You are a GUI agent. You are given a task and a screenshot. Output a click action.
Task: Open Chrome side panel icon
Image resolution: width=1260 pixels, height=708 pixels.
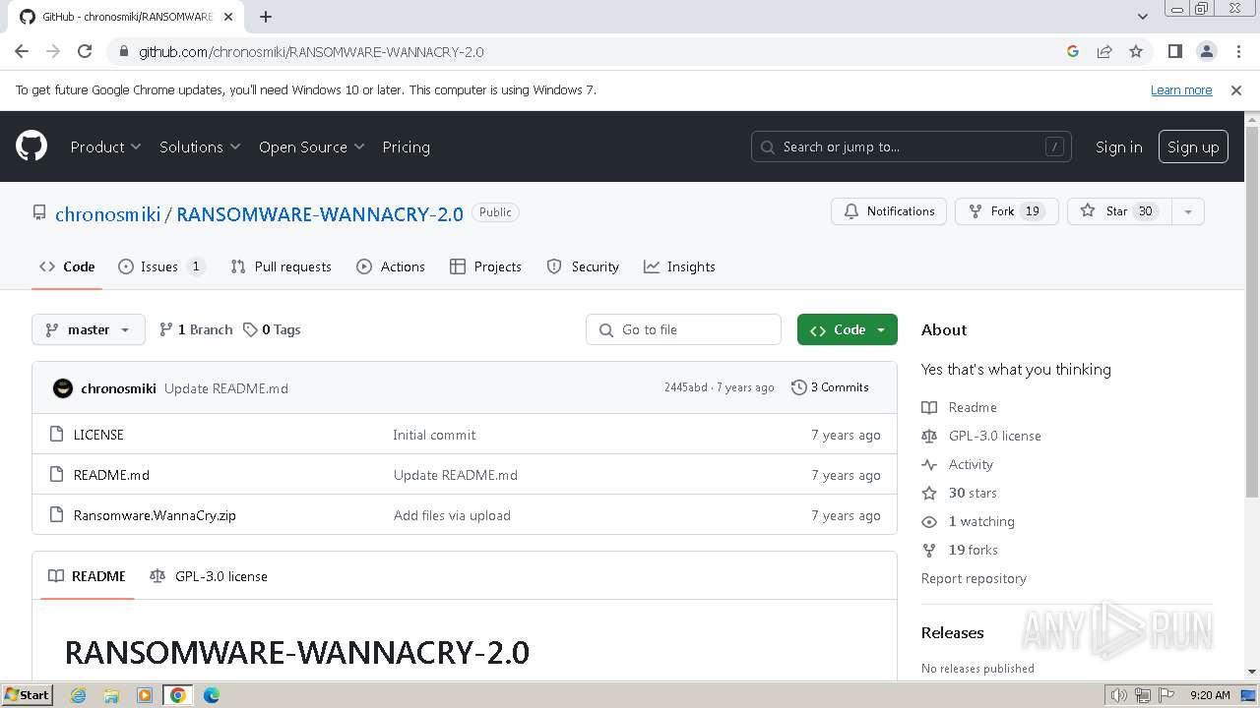point(1174,51)
